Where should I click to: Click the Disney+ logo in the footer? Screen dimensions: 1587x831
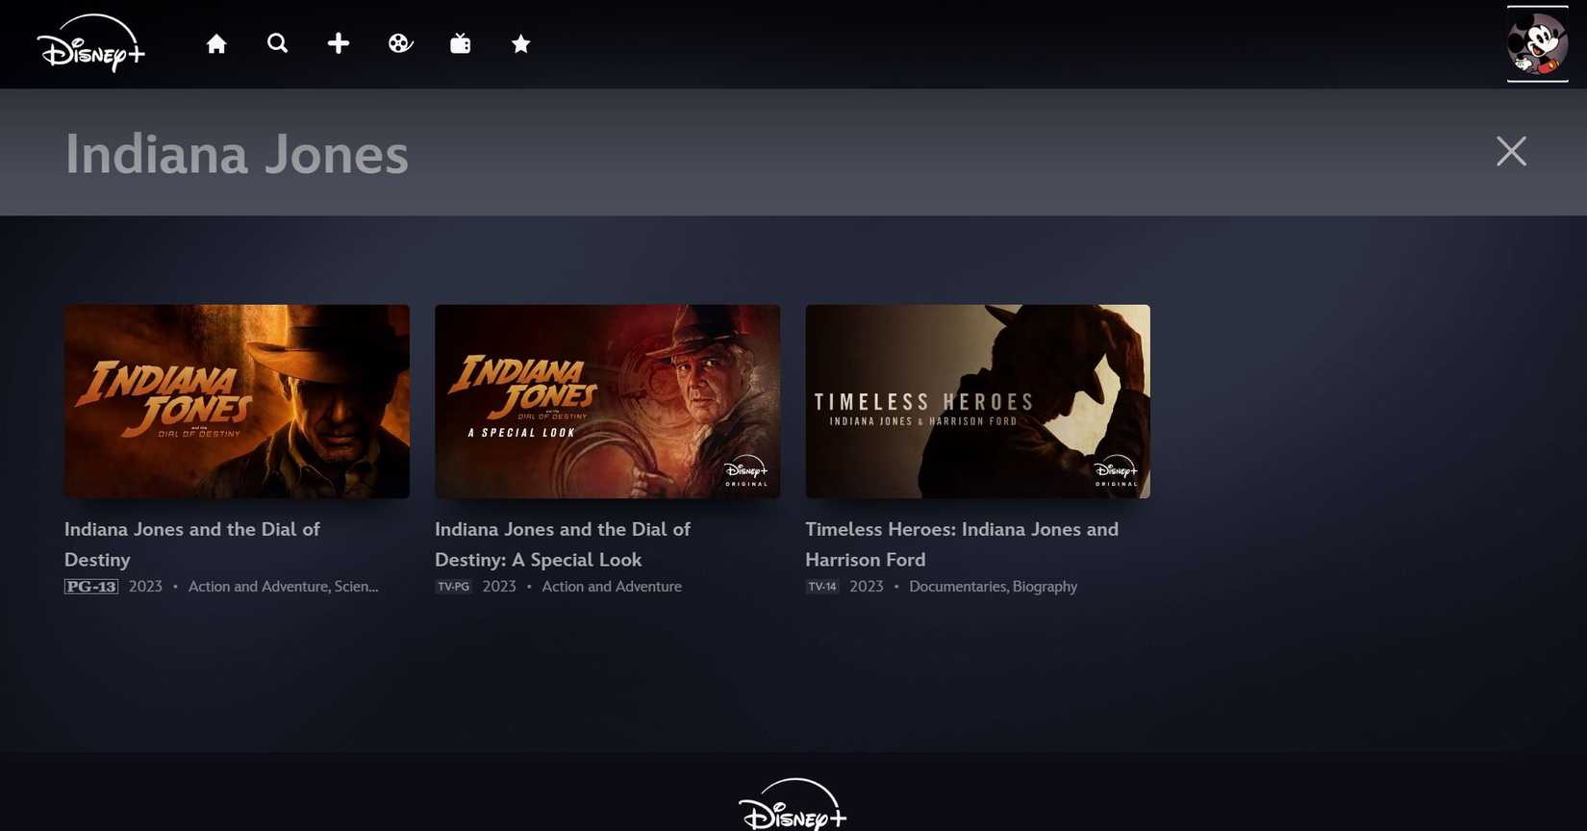[x=793, y=805]
